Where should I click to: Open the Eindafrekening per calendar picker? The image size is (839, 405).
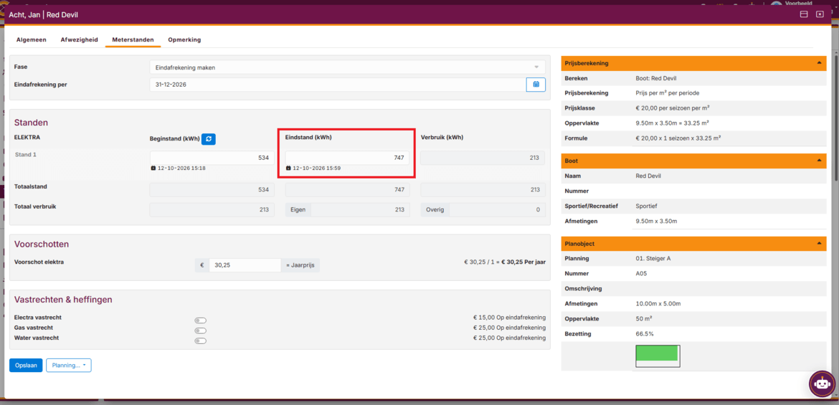(x=536, y=85)
